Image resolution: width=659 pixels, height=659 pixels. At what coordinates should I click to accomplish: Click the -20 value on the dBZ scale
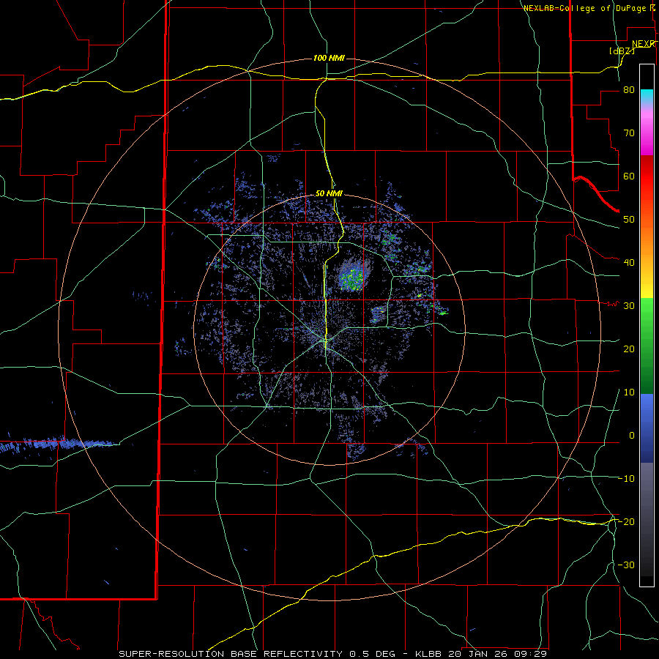(626, 521)
